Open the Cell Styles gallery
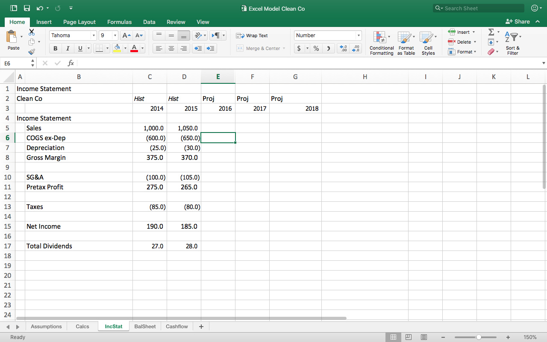The width and height of the screenshot is (547, 342). (x=428, y=43)
